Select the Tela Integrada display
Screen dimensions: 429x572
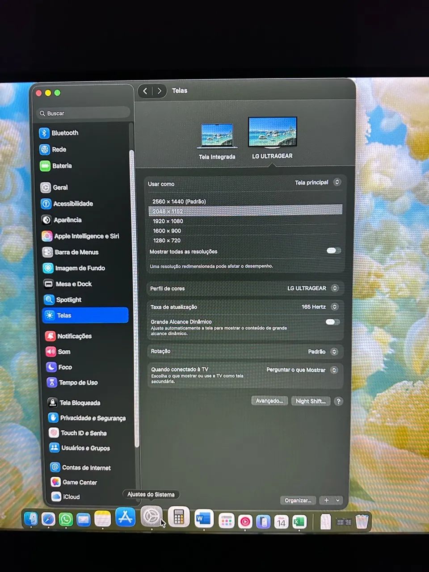click(217, 142)
